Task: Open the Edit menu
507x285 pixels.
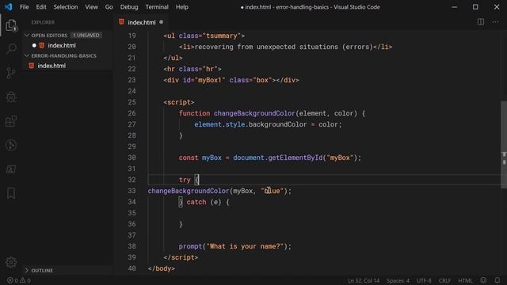Action: pyautogui.click(x=41, y=7)
